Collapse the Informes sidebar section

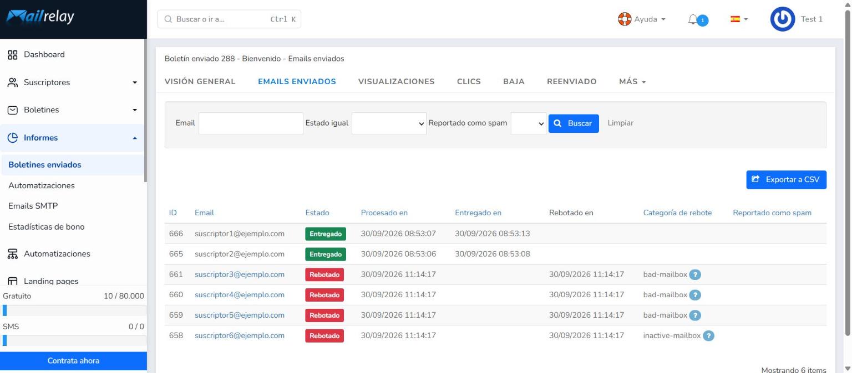134,138
